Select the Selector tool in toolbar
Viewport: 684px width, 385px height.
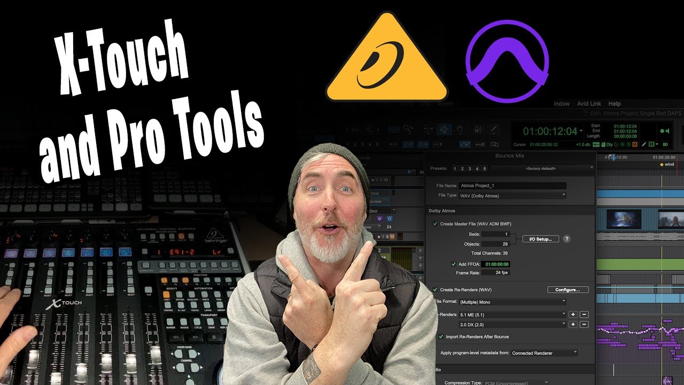445,129
